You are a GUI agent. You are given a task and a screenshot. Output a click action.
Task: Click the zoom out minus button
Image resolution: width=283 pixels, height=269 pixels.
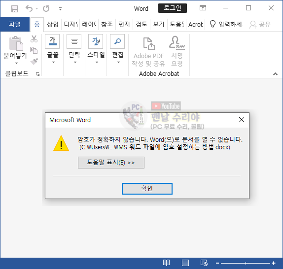coord(217,263)
